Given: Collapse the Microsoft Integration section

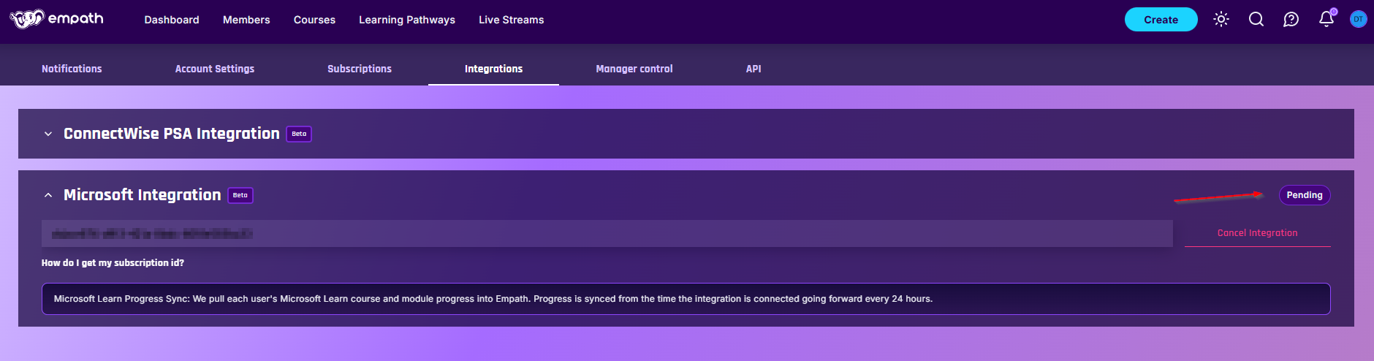Looking at the screenshot, I should pos(48,195).
